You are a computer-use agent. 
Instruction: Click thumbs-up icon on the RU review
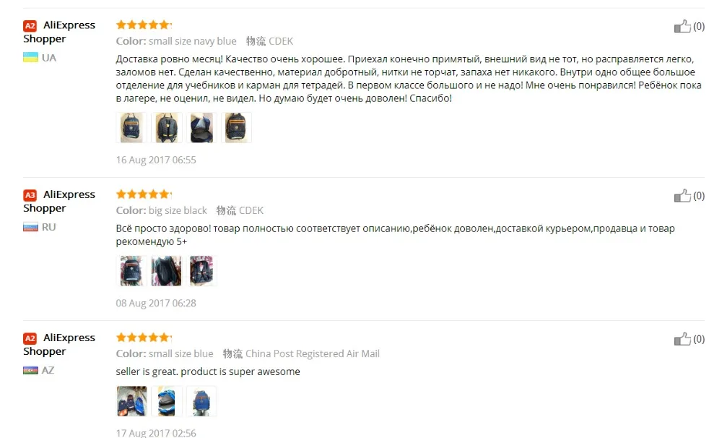coord(682,195)
